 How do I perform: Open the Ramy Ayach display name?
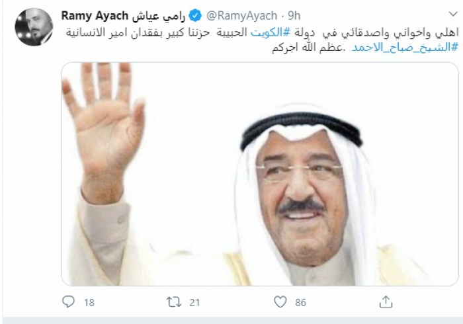pos(95,16)
